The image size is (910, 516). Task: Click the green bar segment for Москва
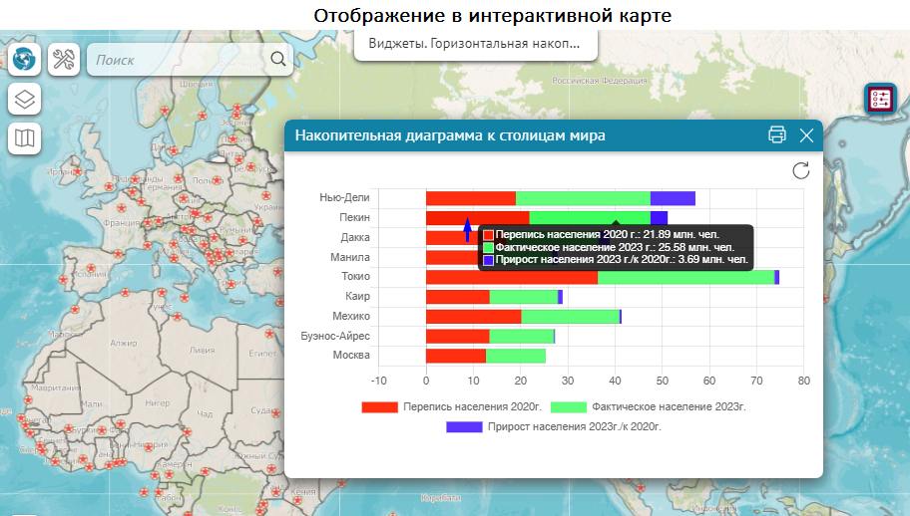pos(515,356)
